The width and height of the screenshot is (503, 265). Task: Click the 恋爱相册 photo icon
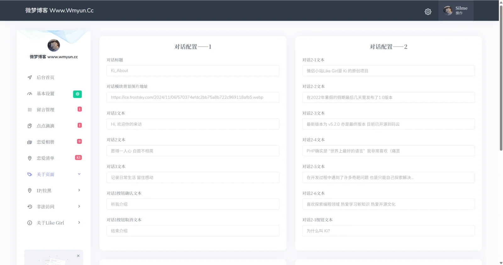point(30,142)
